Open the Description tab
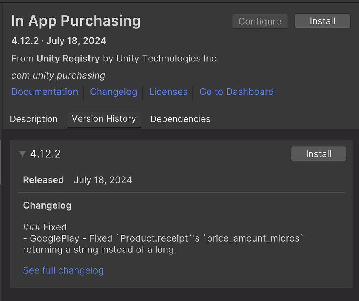Viewport: 359px width, 301px height. (34, 119)
